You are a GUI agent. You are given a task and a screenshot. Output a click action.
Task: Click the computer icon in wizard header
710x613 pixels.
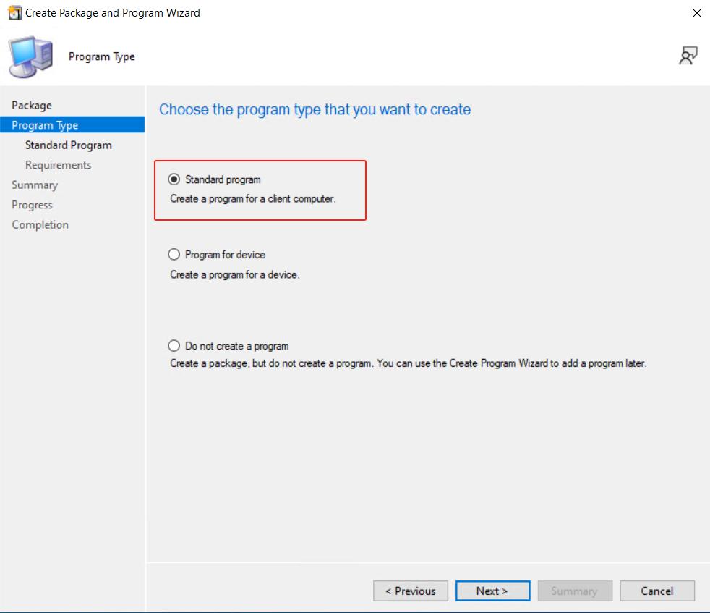[x=30, y=56]
